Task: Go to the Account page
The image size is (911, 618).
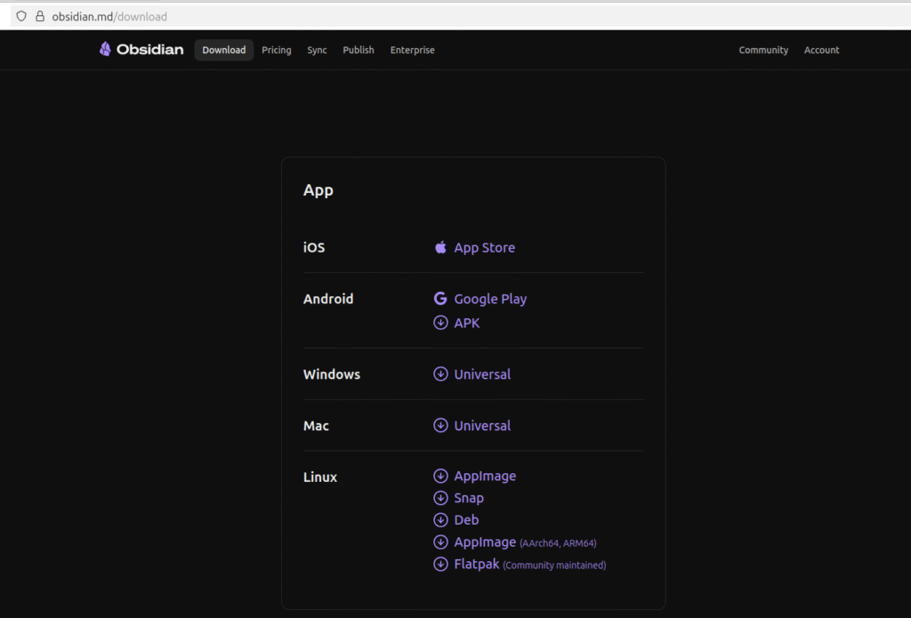Action: pos(821,51)
